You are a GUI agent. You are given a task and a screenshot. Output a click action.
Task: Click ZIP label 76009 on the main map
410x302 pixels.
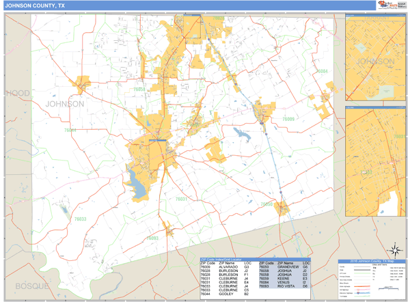pyautogui.click(x=288, y=119)
